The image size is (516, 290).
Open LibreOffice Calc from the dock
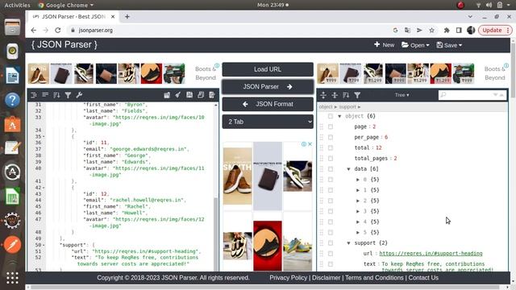pyautogui.click(x=13, y=197)
